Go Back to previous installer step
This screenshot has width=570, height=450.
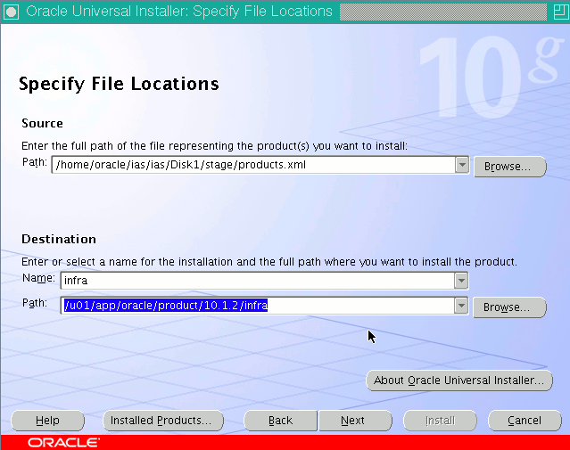[x=280, y=421]
